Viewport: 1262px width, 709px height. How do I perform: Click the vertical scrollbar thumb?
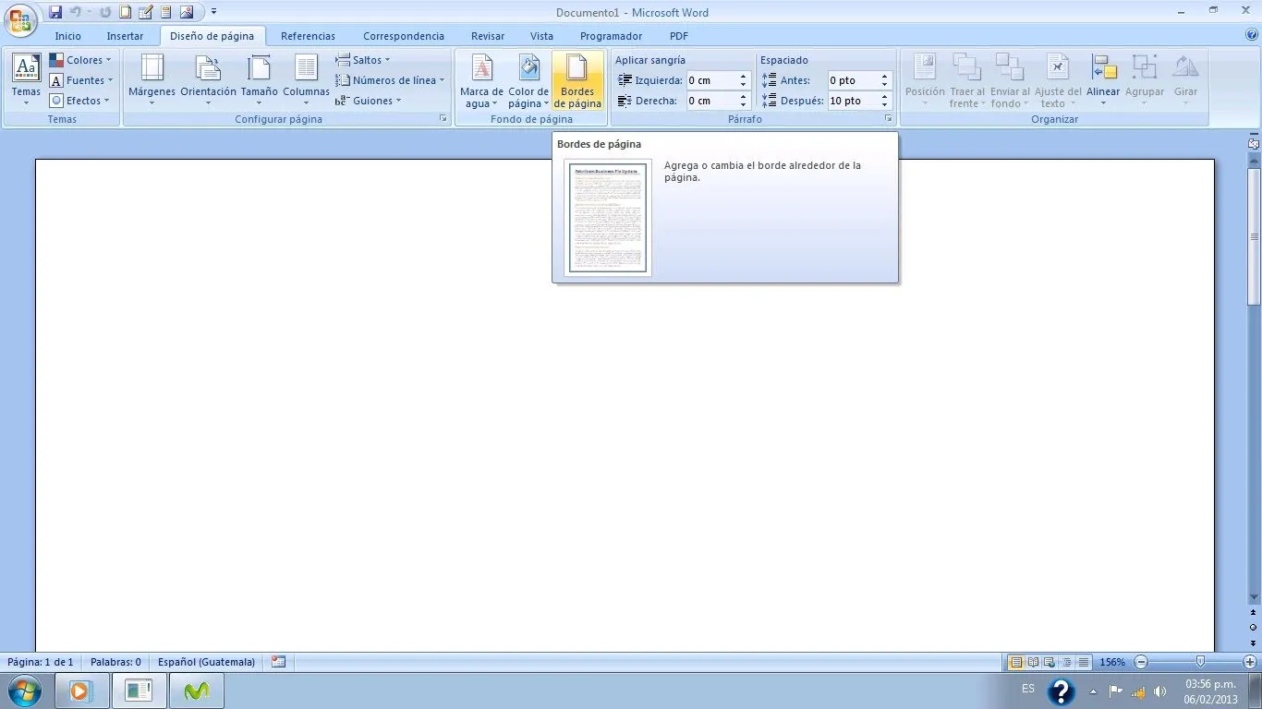(1254, 237)
